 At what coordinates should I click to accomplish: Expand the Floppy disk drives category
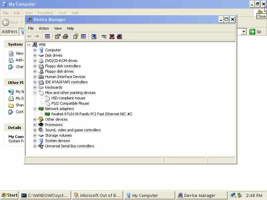(35, 71)
